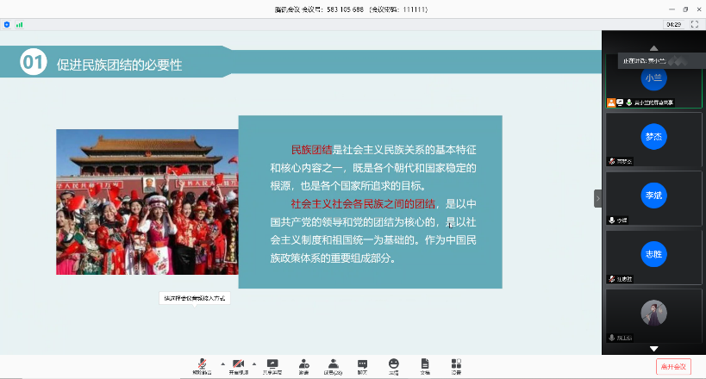This screenshot has width=706, height=379.
Task: Enter fullscreen with the top-right icon
Action: (x=694, y=24)
